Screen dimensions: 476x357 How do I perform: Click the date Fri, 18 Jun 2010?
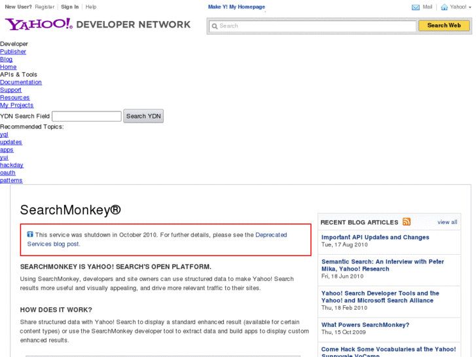tap(342, 276)
